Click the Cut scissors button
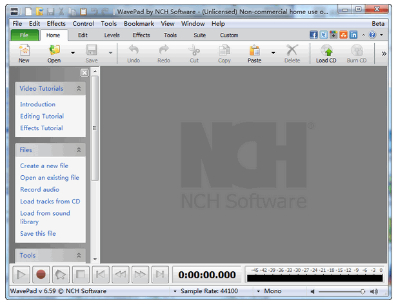 (x=194, y=53)
